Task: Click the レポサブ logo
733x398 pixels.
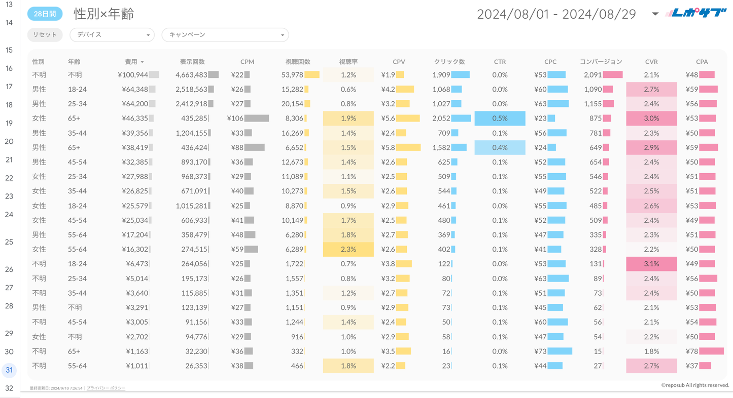Action: pyautogui.click(x=696, y=14)
